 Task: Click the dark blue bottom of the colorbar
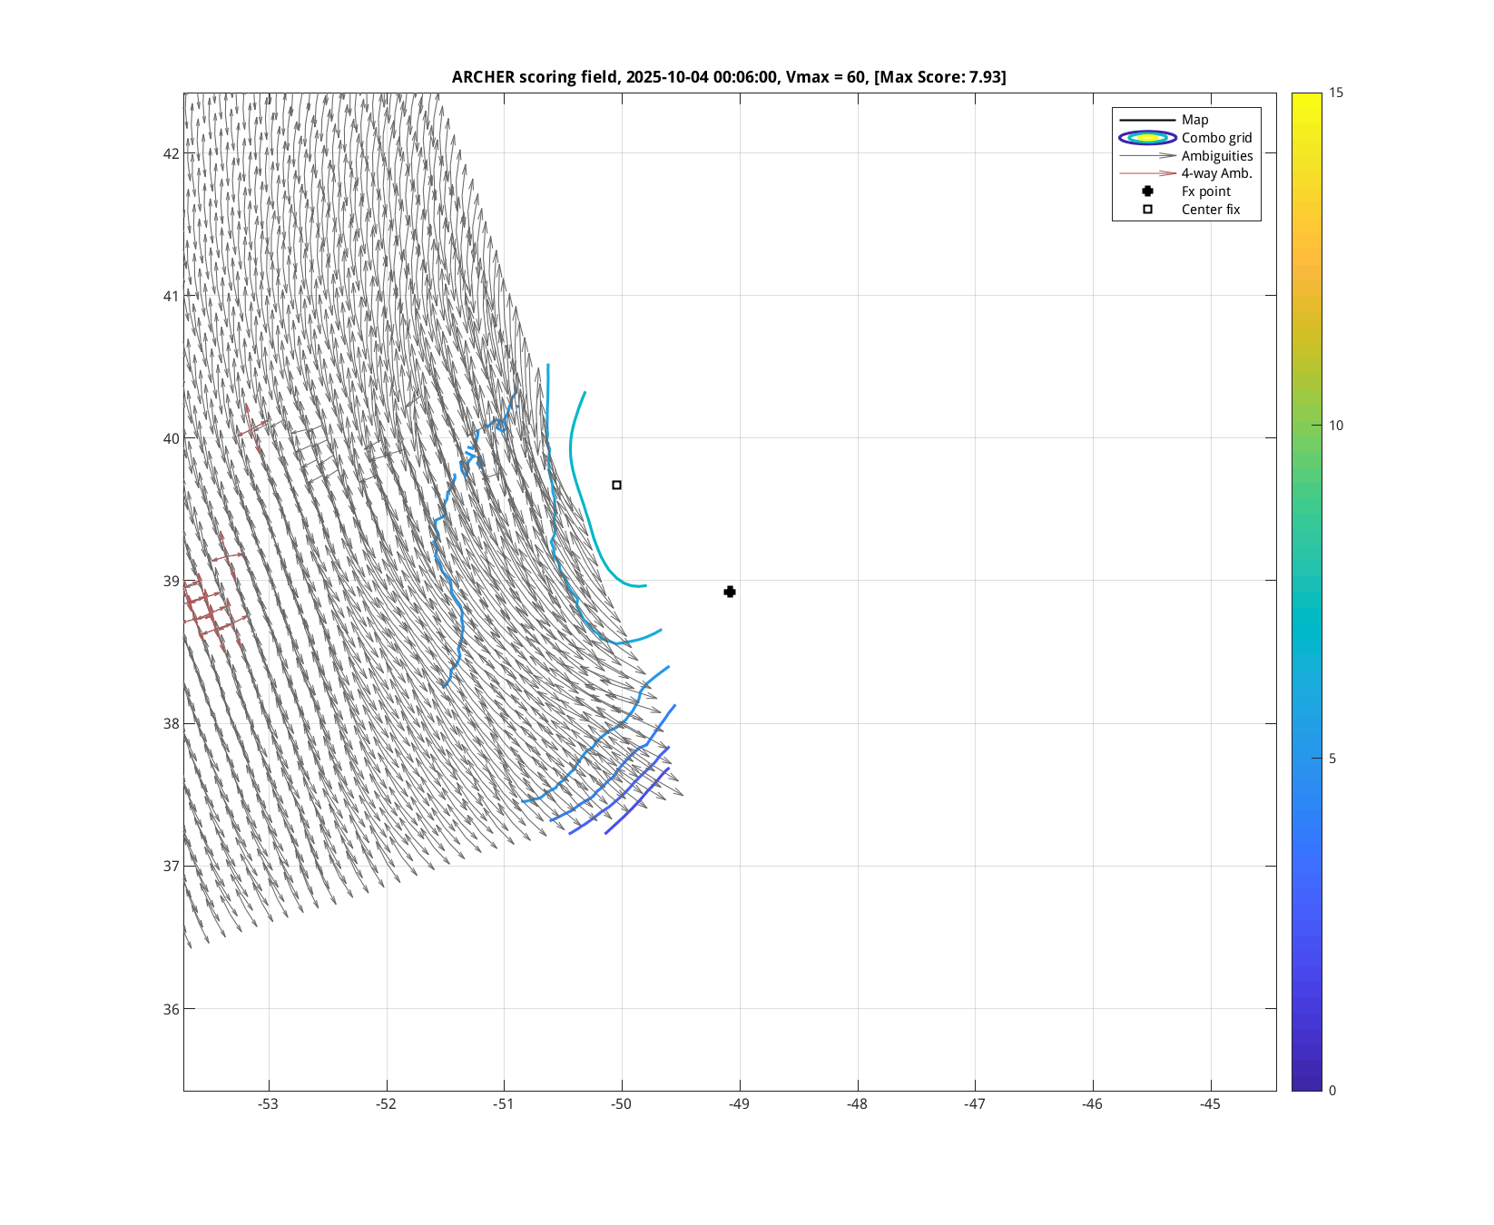pyautogui.click(x=1306, y=1084)
